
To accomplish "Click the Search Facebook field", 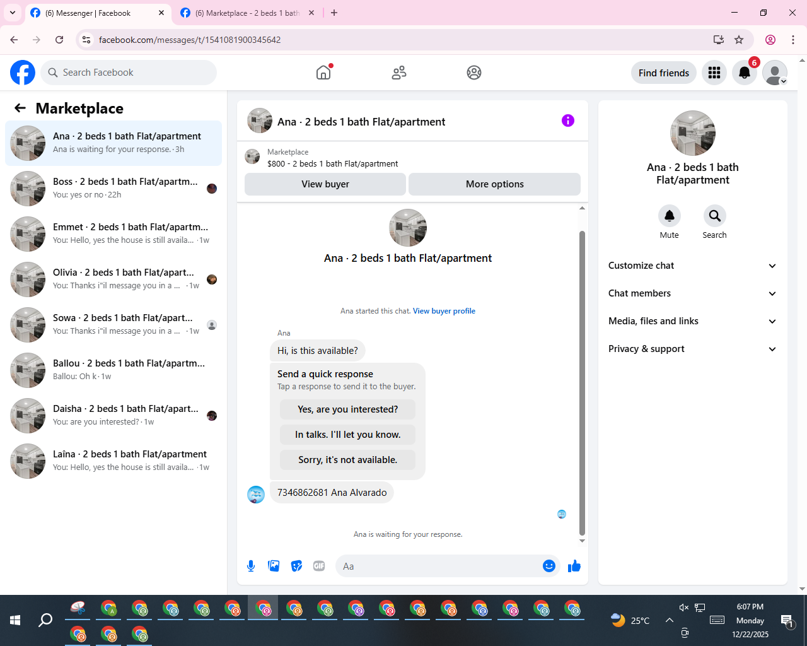I will (x=129, y=73).
